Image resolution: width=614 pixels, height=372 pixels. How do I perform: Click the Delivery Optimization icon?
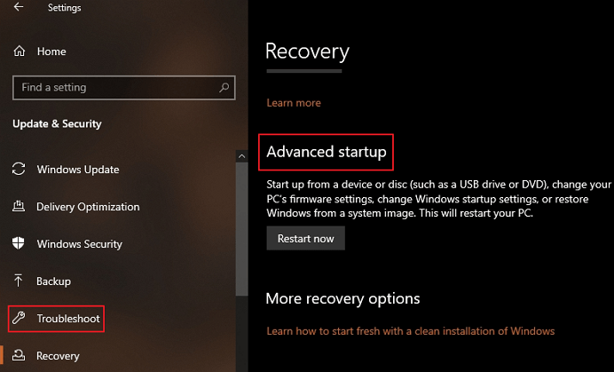pos(19,207)
